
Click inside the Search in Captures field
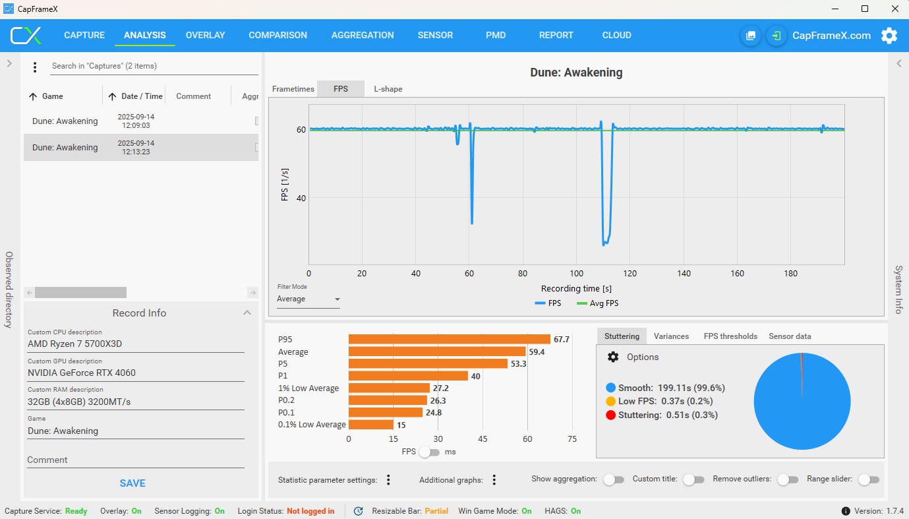point(154,66)
